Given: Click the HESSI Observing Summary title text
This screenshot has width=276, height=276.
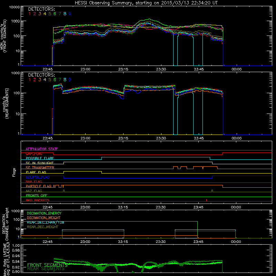Looking at the screenshot, I should (x=146, y=3).
